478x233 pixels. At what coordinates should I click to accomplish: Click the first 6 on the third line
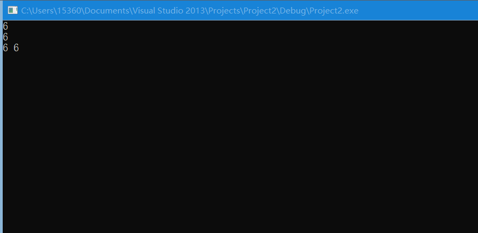[5, 48]
